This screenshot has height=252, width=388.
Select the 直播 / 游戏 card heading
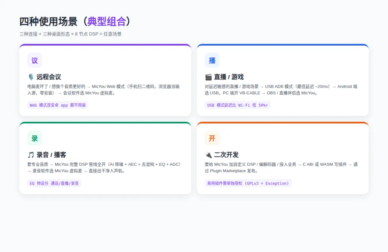click(x=228, y=77)
